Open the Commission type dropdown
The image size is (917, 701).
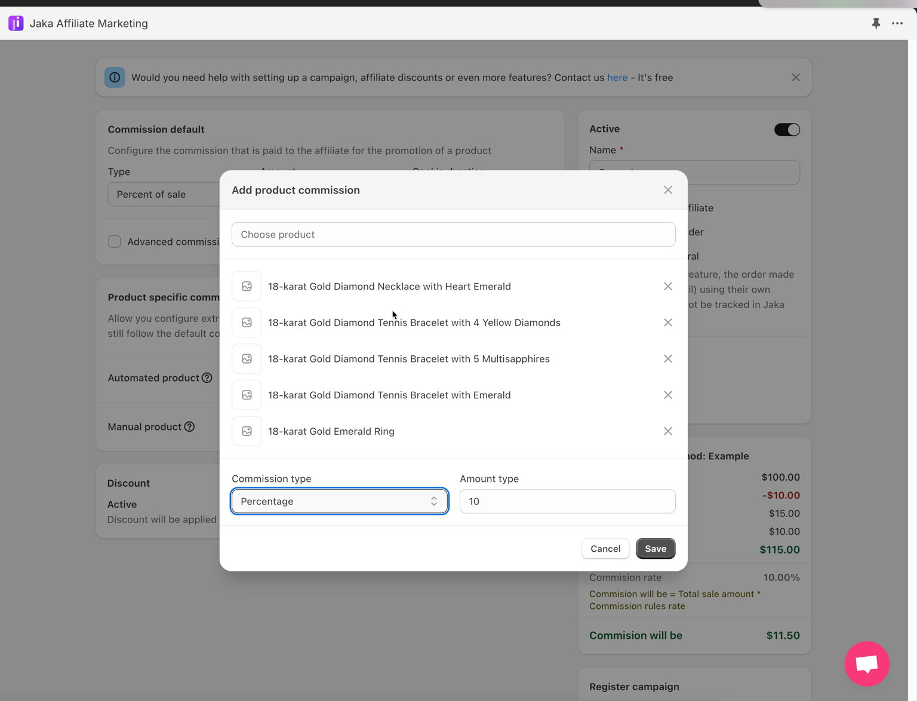tap(339, 502)
